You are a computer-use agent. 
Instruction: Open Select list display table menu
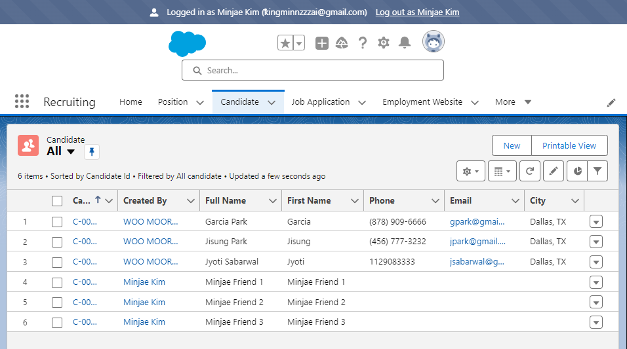(x=502, y=172)
